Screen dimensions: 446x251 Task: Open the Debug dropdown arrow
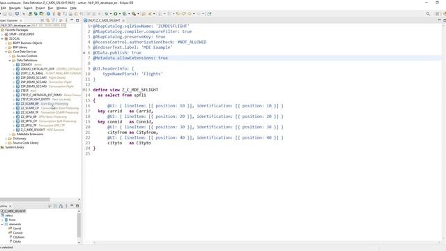pos(110,14)
